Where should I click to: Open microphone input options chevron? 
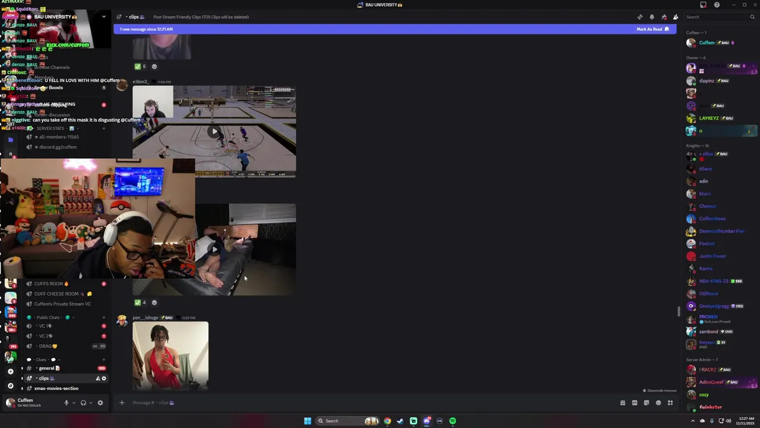74,402
